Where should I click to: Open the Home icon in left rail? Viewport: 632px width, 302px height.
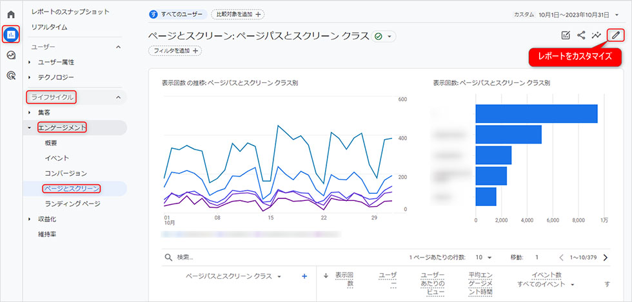pyautogui.click(x=12, y=15)
